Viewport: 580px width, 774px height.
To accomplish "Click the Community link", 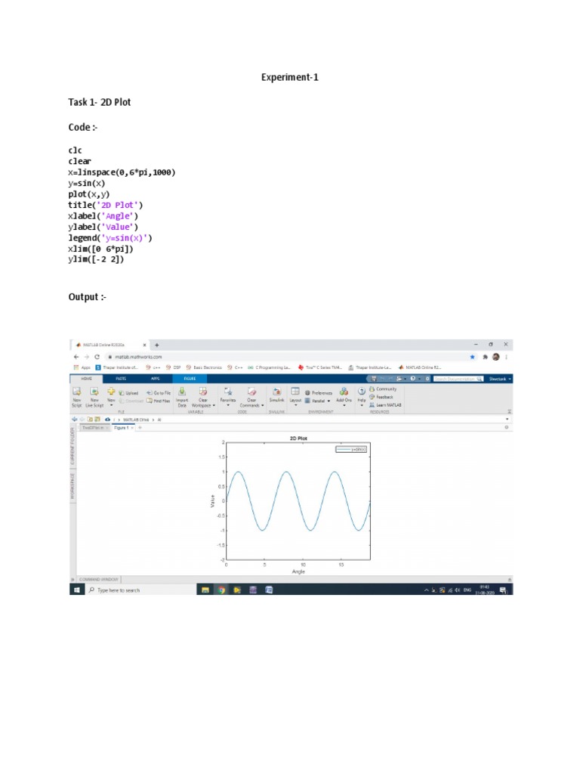I will (383, 389).
